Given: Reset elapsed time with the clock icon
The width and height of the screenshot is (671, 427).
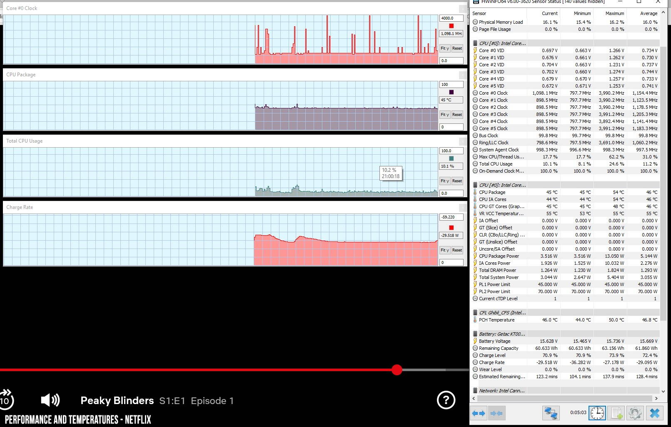Looking at the screenshot, I should tap(597, 413).
